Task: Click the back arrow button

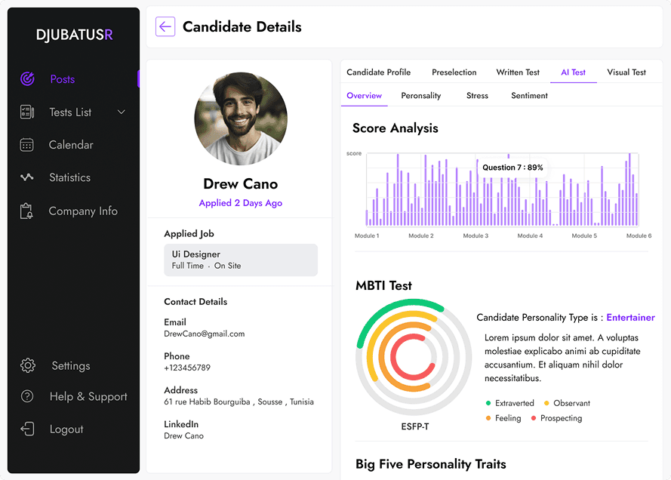Action: click(165, 26)
